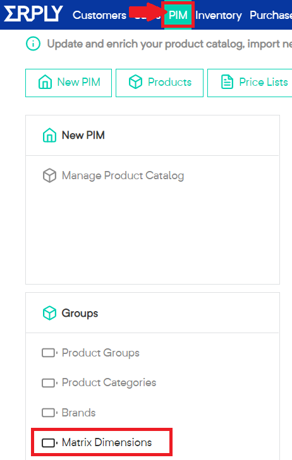Viewport: 292px width, 460px height.
Task: Click the house icon beside New PIM heading
Action: (49, 135)
